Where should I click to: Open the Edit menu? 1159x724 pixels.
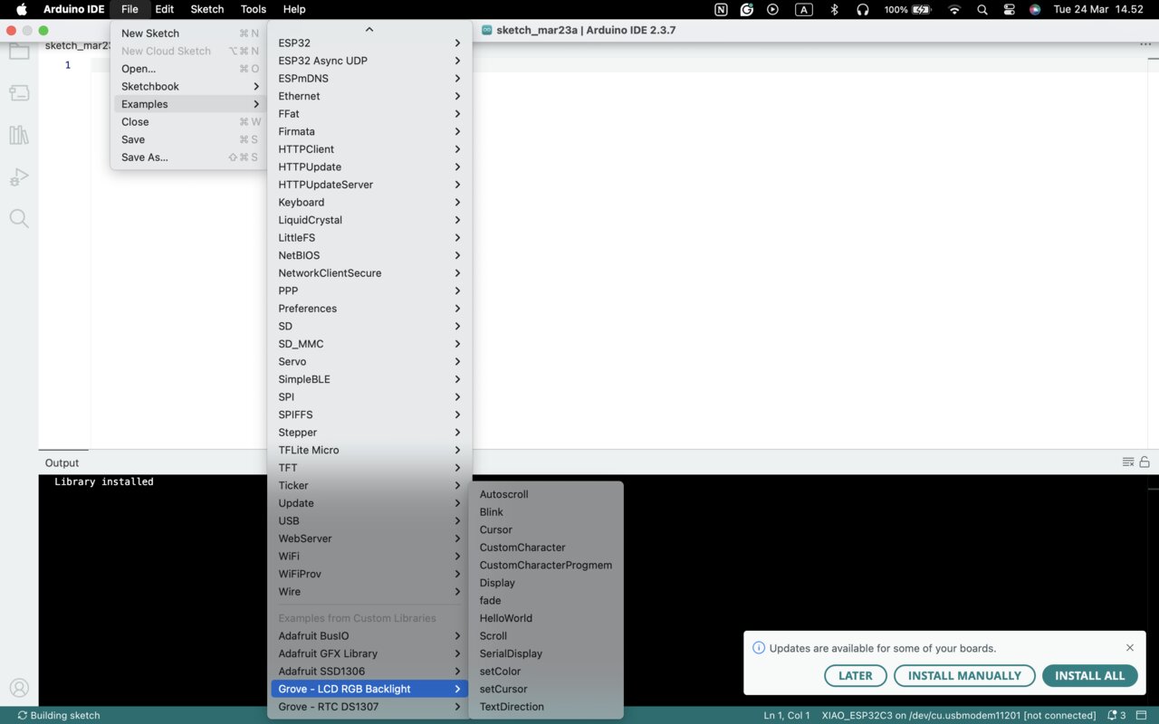(x=164, y=9)
